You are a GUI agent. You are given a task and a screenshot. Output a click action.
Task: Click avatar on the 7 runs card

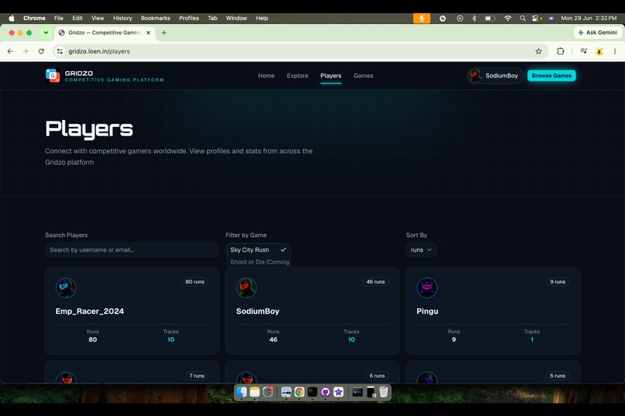tap(66, 377)
